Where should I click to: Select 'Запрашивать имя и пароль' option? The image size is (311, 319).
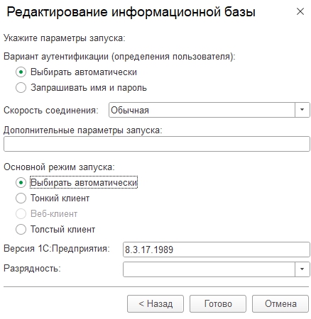coord(21,88)
